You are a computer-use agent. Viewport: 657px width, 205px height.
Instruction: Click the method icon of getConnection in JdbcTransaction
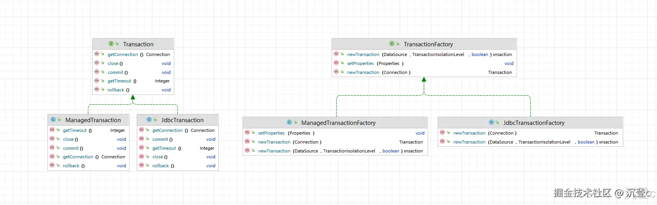tap(142, 130)
